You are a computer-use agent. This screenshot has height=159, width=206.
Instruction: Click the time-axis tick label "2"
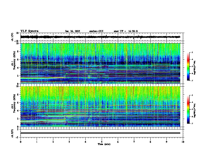click(x=53, y=142)
